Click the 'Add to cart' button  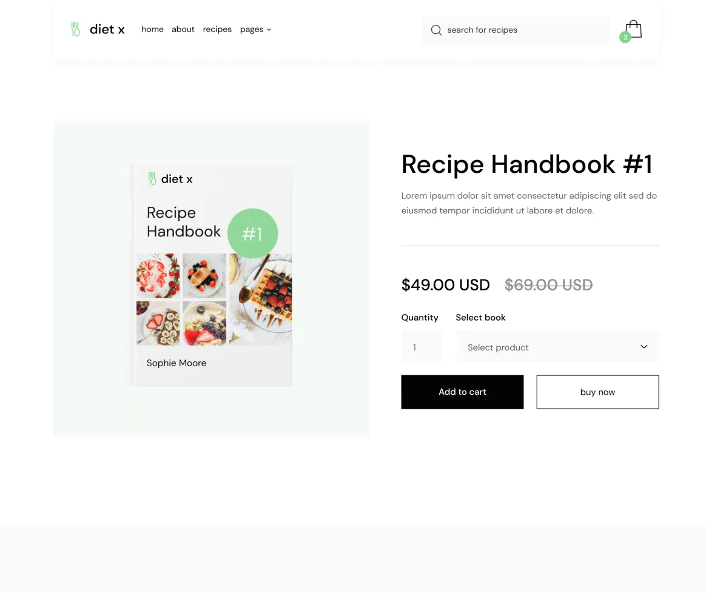click(462, 392)
